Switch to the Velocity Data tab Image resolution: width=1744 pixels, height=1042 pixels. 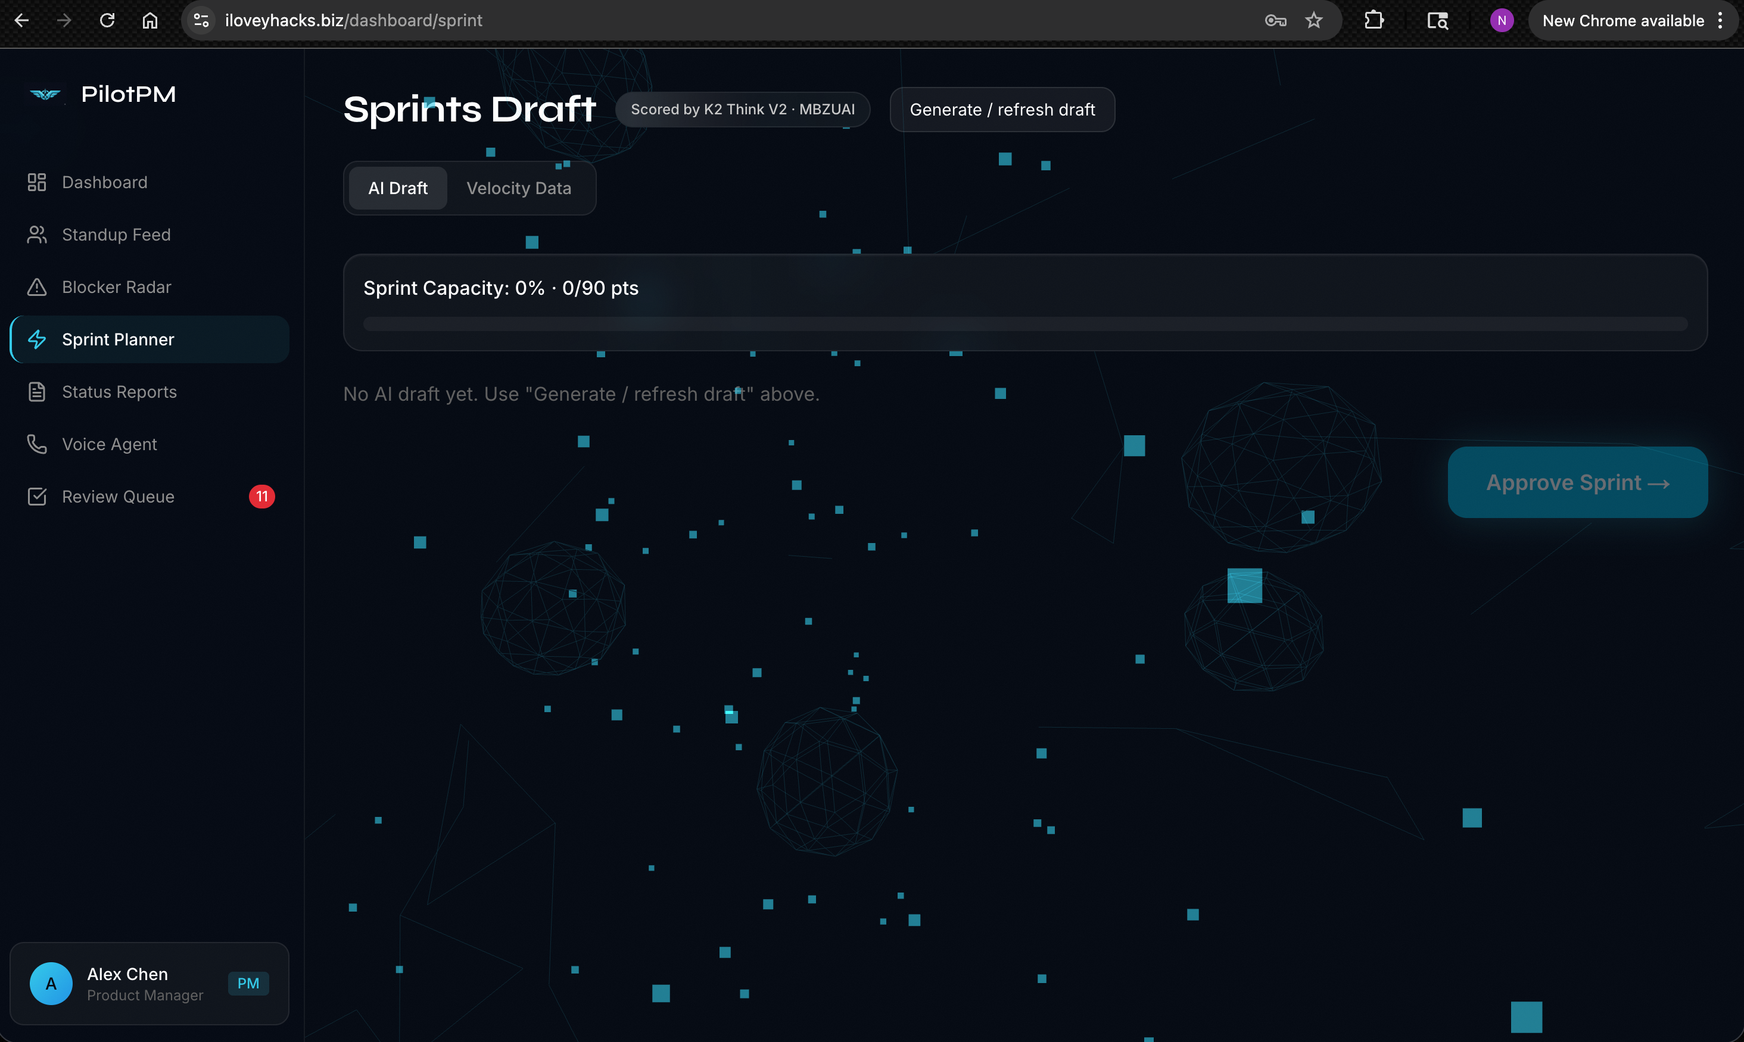pos(518,188)
